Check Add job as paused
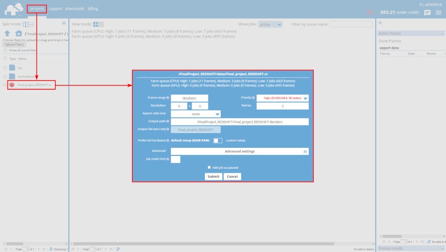Image resolution: width=446 pixels, height=252 pixels. 209,168
